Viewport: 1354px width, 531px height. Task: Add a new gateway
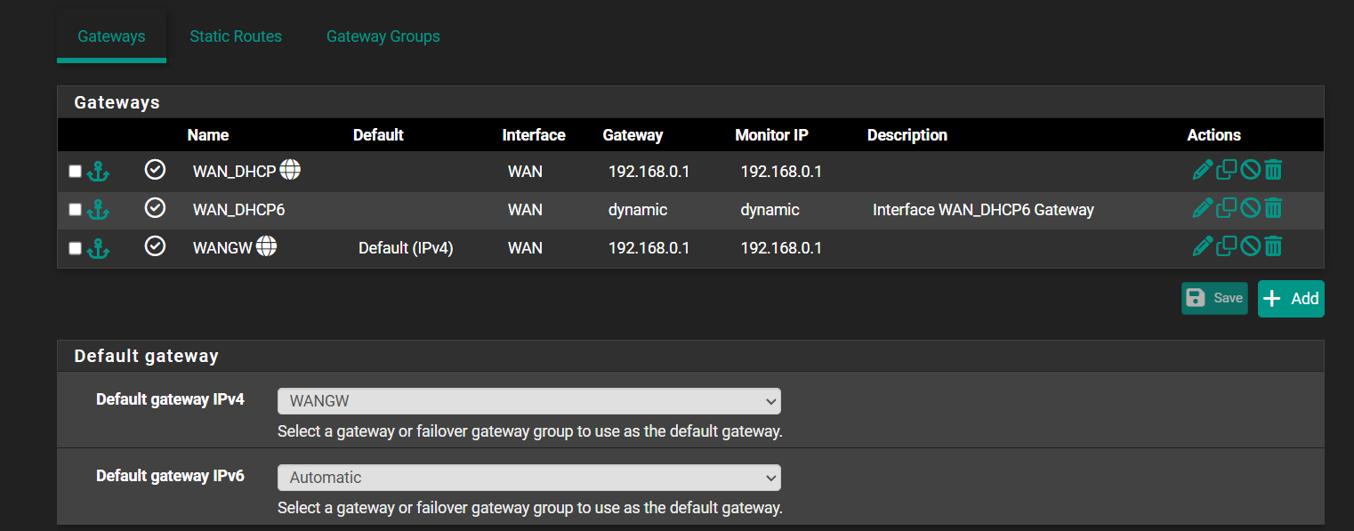1291,299
